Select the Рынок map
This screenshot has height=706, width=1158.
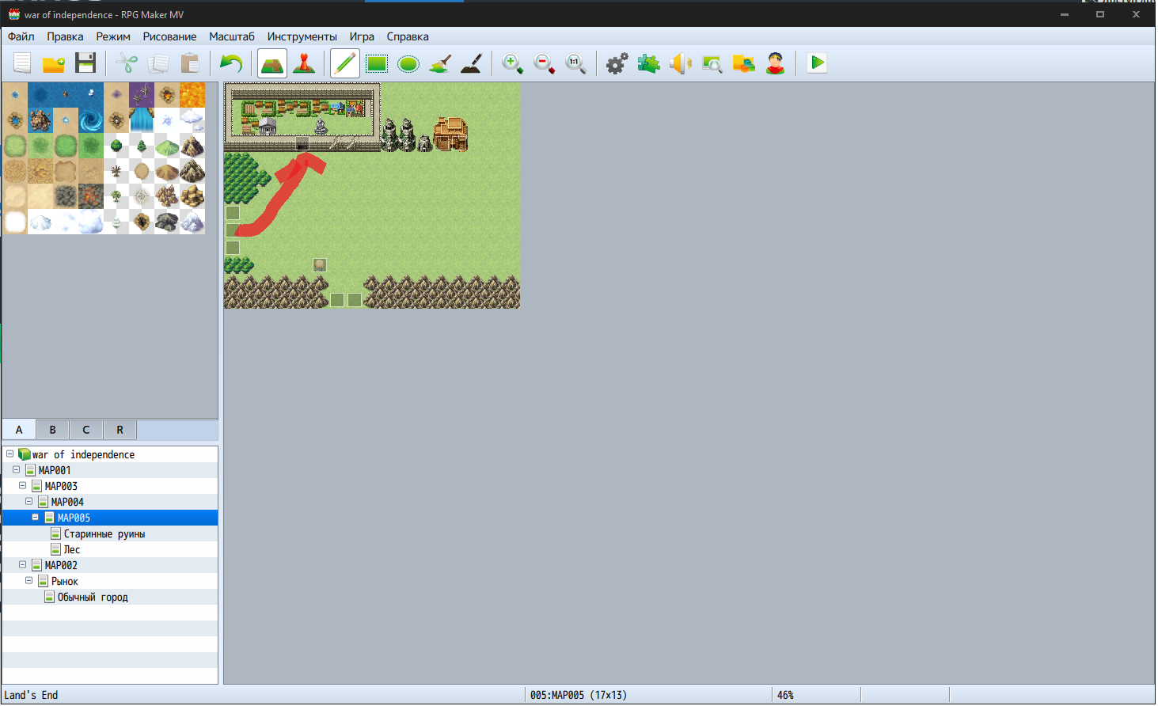65,581
